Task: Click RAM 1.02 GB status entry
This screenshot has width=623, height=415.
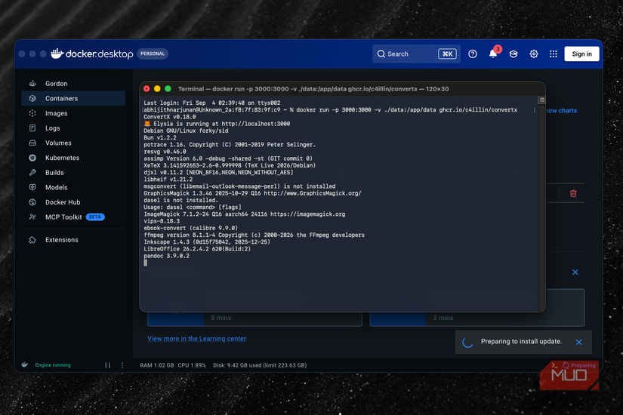Action: (157, 365)
